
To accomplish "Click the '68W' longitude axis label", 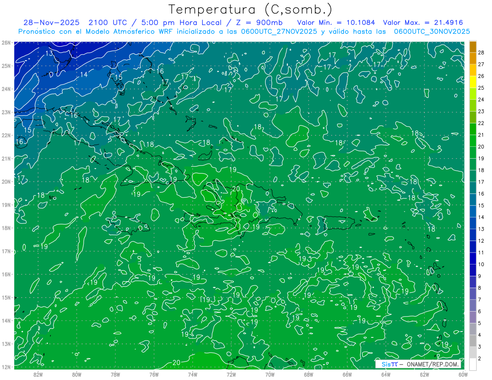I will (x=309, y=374).
